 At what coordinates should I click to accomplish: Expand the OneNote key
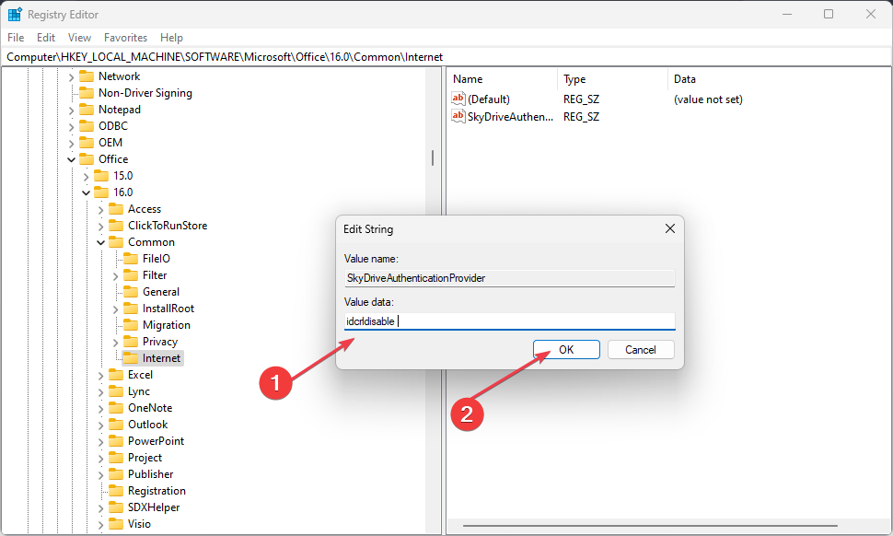click(100, 408)
